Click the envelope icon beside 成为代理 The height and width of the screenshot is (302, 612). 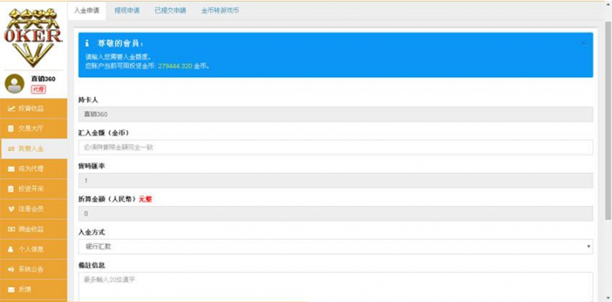click(x=11, y=169)
